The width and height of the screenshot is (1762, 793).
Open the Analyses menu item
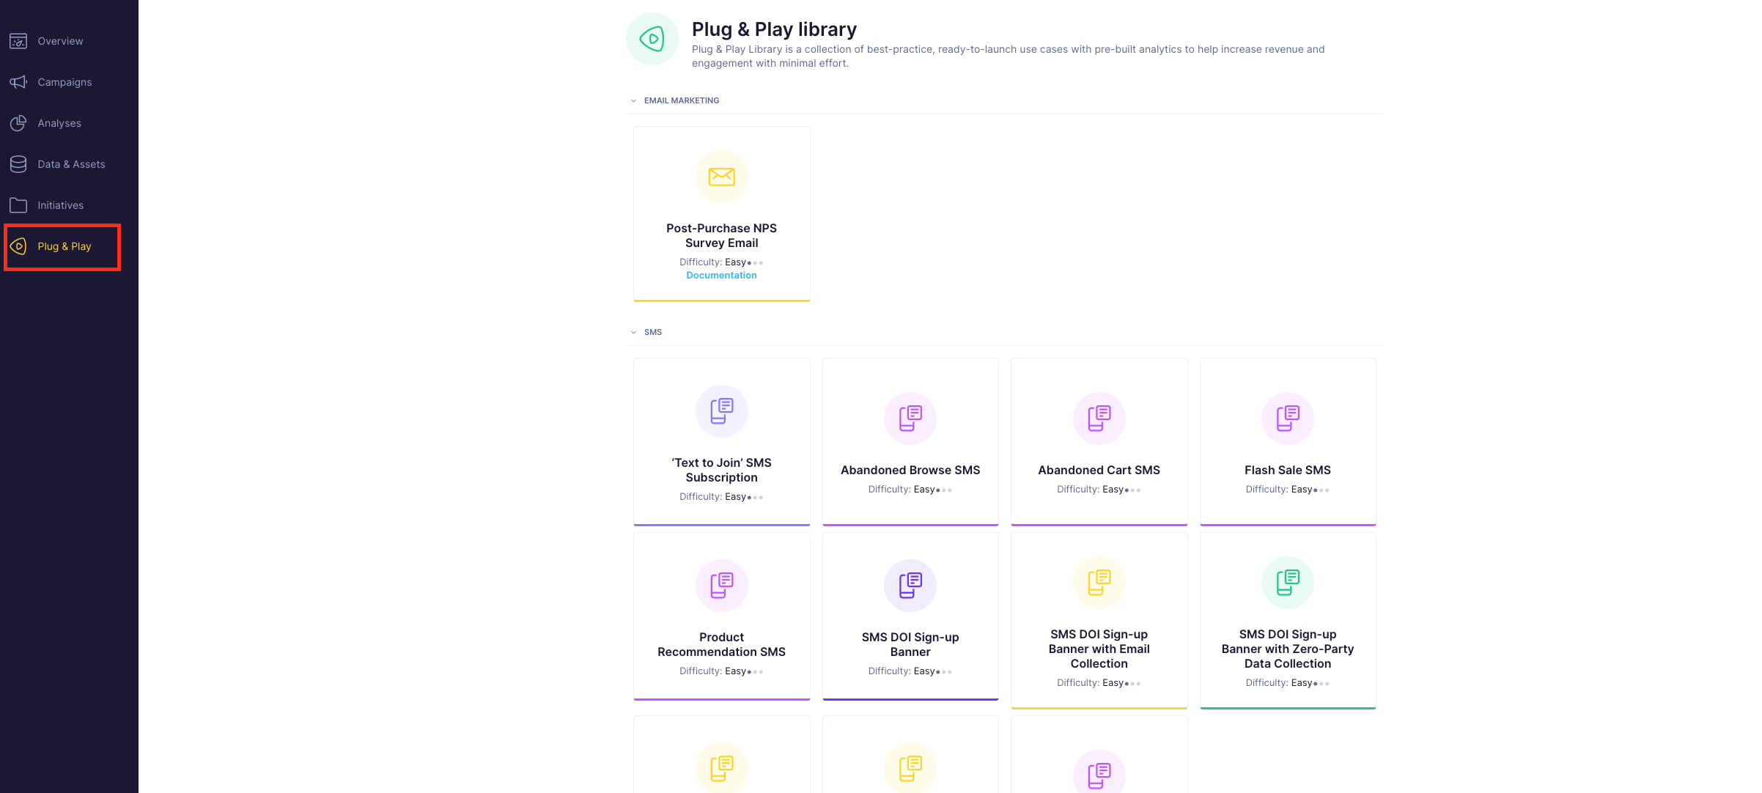tap(59, 123)
